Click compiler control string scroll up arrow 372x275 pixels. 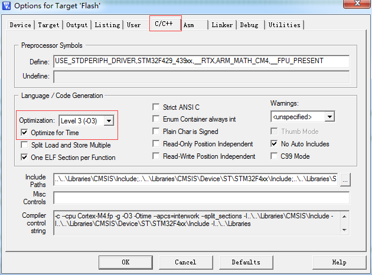[x=344, y=216]
